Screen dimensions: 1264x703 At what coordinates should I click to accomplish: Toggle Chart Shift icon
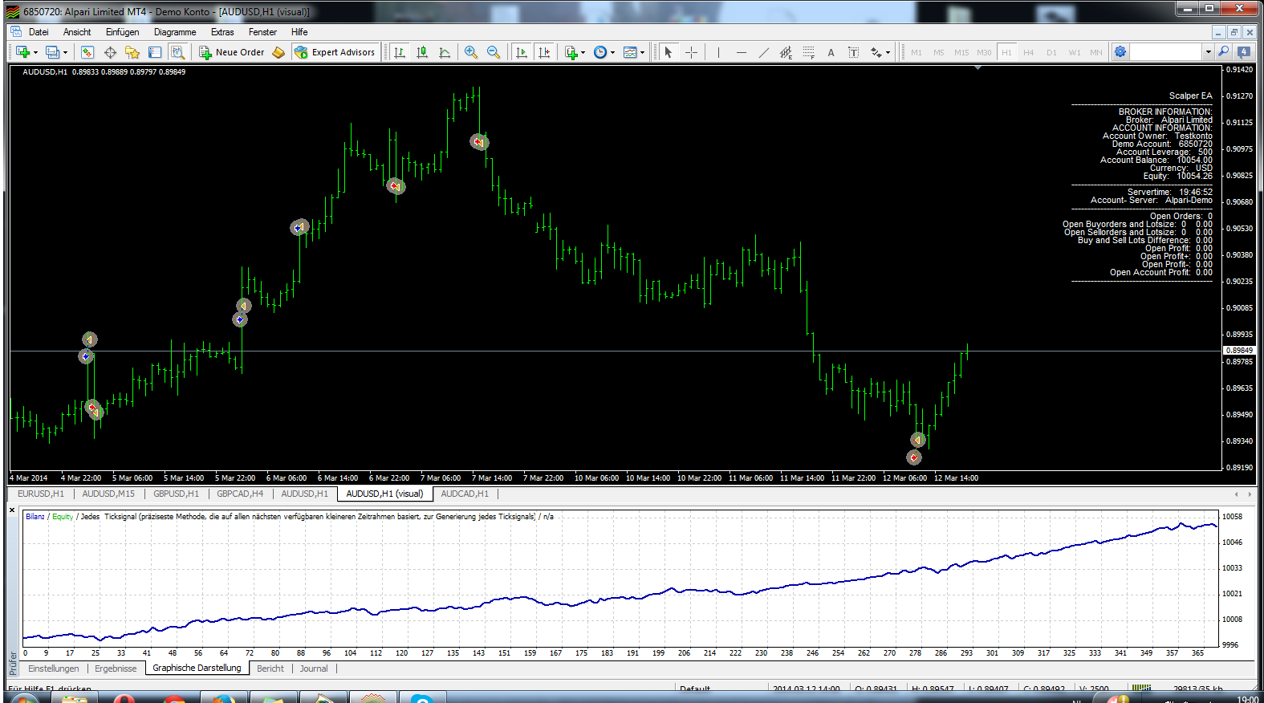[x=544, y=52]
